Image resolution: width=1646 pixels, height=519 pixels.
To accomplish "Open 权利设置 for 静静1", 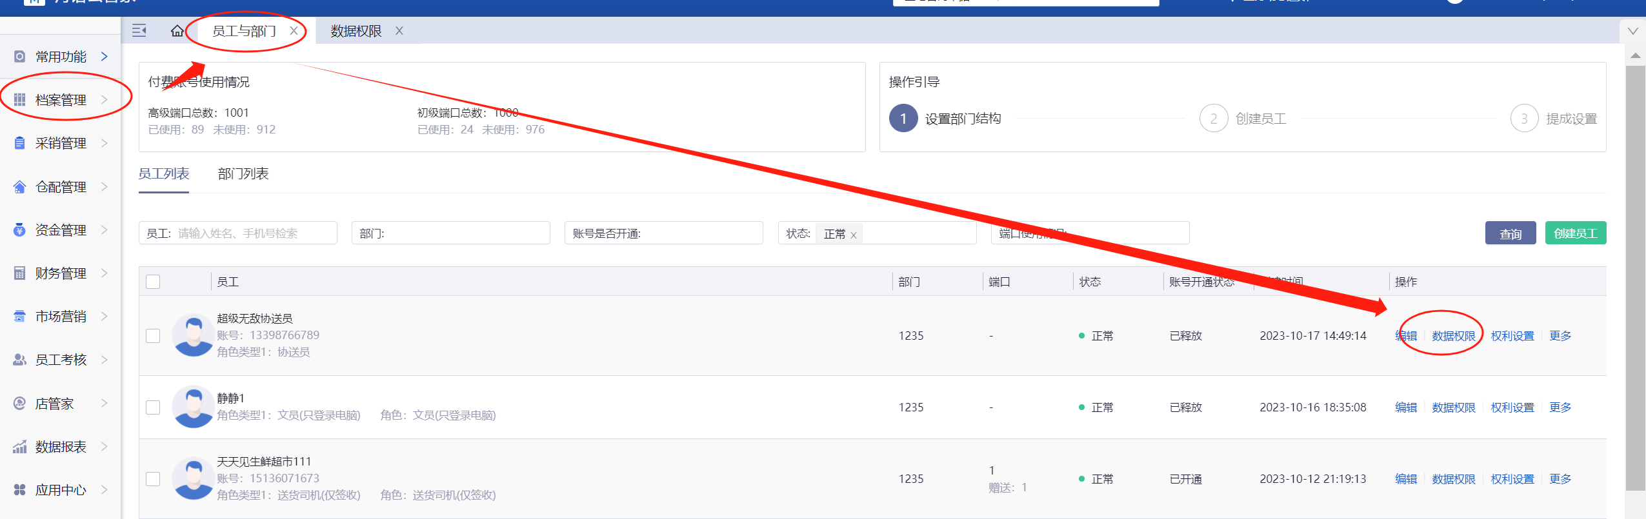I will tap(1512, 407).
